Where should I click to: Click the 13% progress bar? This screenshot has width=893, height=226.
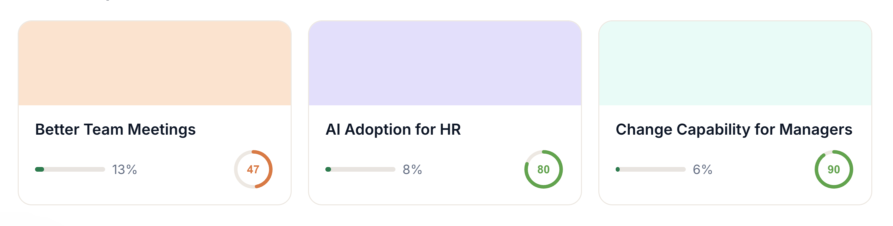pos(70,169)
